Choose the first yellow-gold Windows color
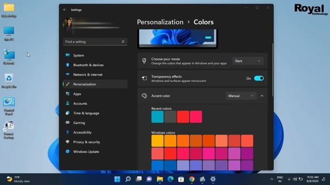 (x=157, y=141)
